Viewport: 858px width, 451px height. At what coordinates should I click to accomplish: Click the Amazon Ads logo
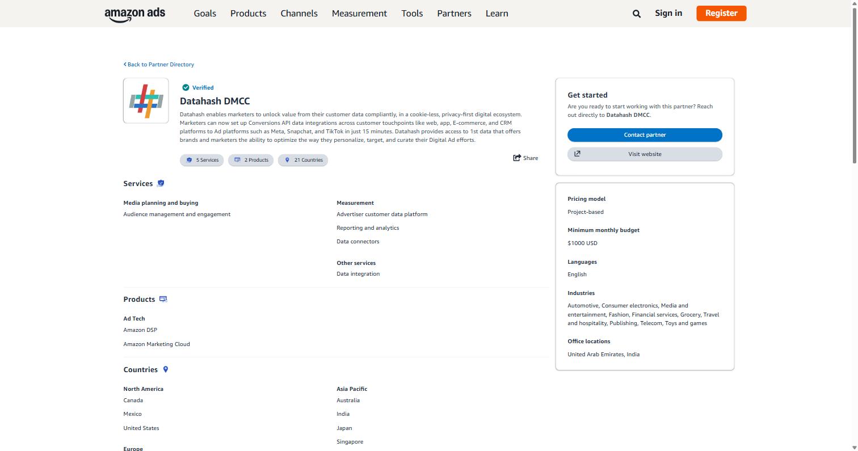(135, 14)
